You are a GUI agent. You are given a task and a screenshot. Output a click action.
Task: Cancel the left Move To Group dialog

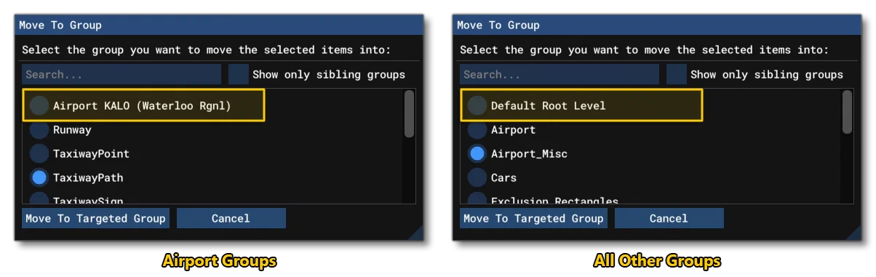(231, 218)
